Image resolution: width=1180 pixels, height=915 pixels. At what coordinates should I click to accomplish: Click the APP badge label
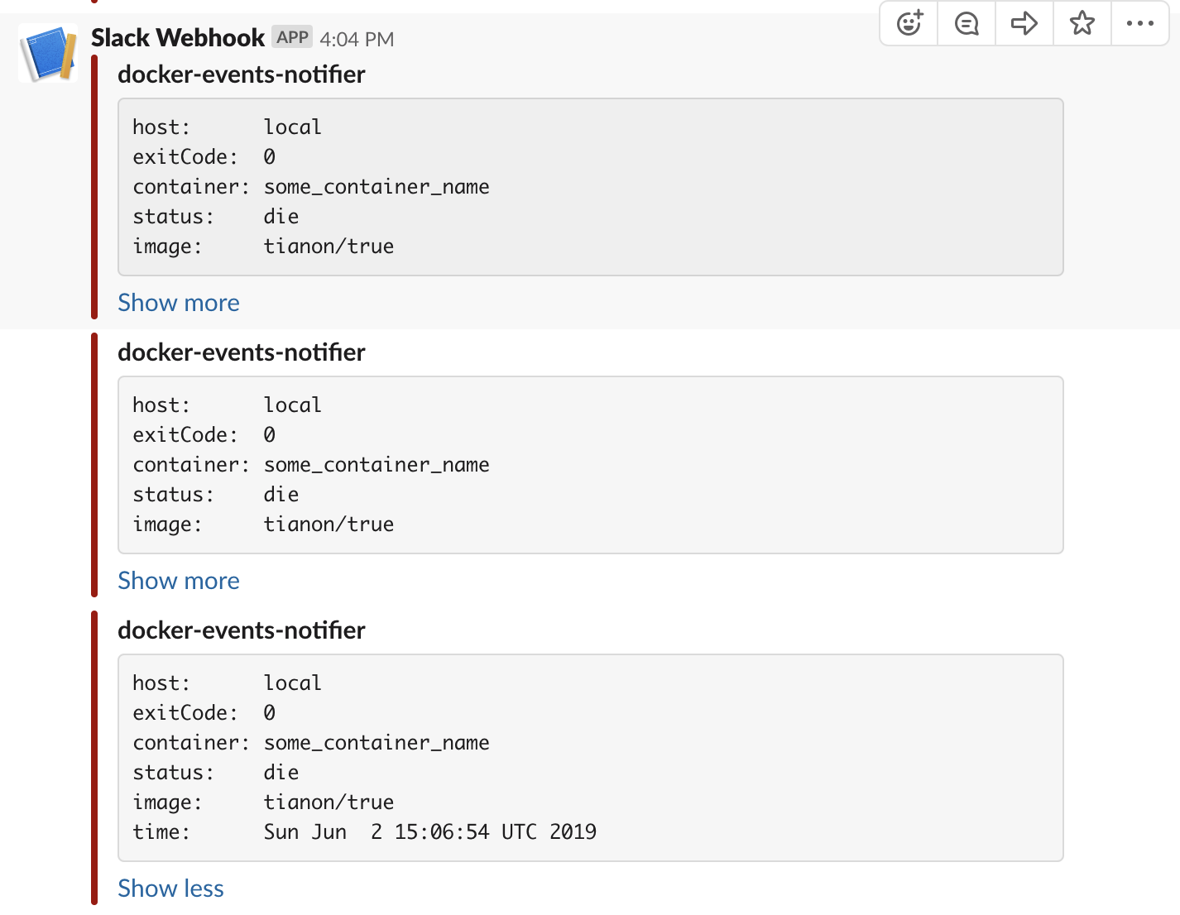pos(292,37)
